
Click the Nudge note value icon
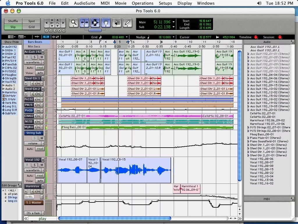point(148,37)
